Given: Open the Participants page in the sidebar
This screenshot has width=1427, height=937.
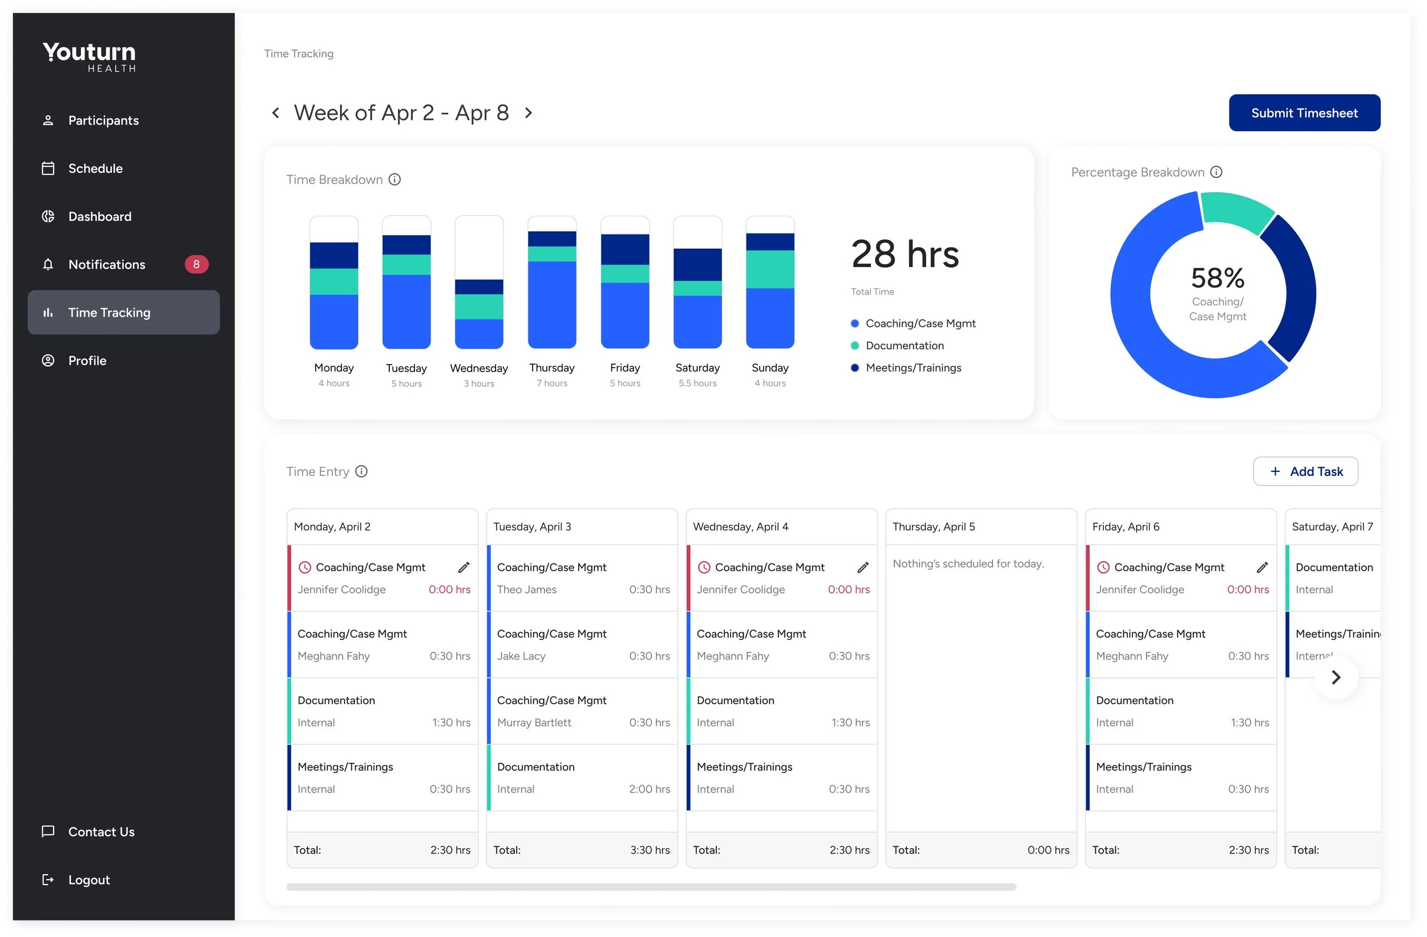Looking at the screenshot, I should tap(103, 120).
